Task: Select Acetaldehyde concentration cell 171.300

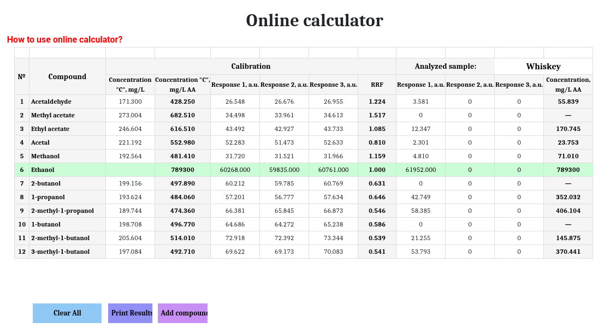Action: pos(130,102)
